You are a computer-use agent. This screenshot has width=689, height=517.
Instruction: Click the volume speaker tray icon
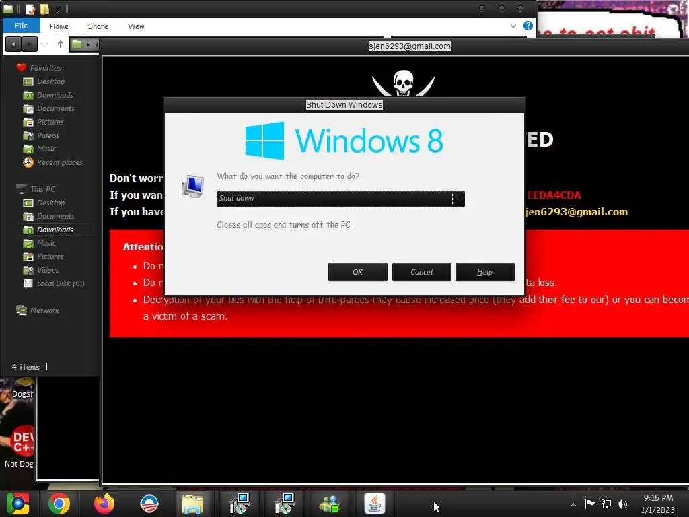[622, 504]
